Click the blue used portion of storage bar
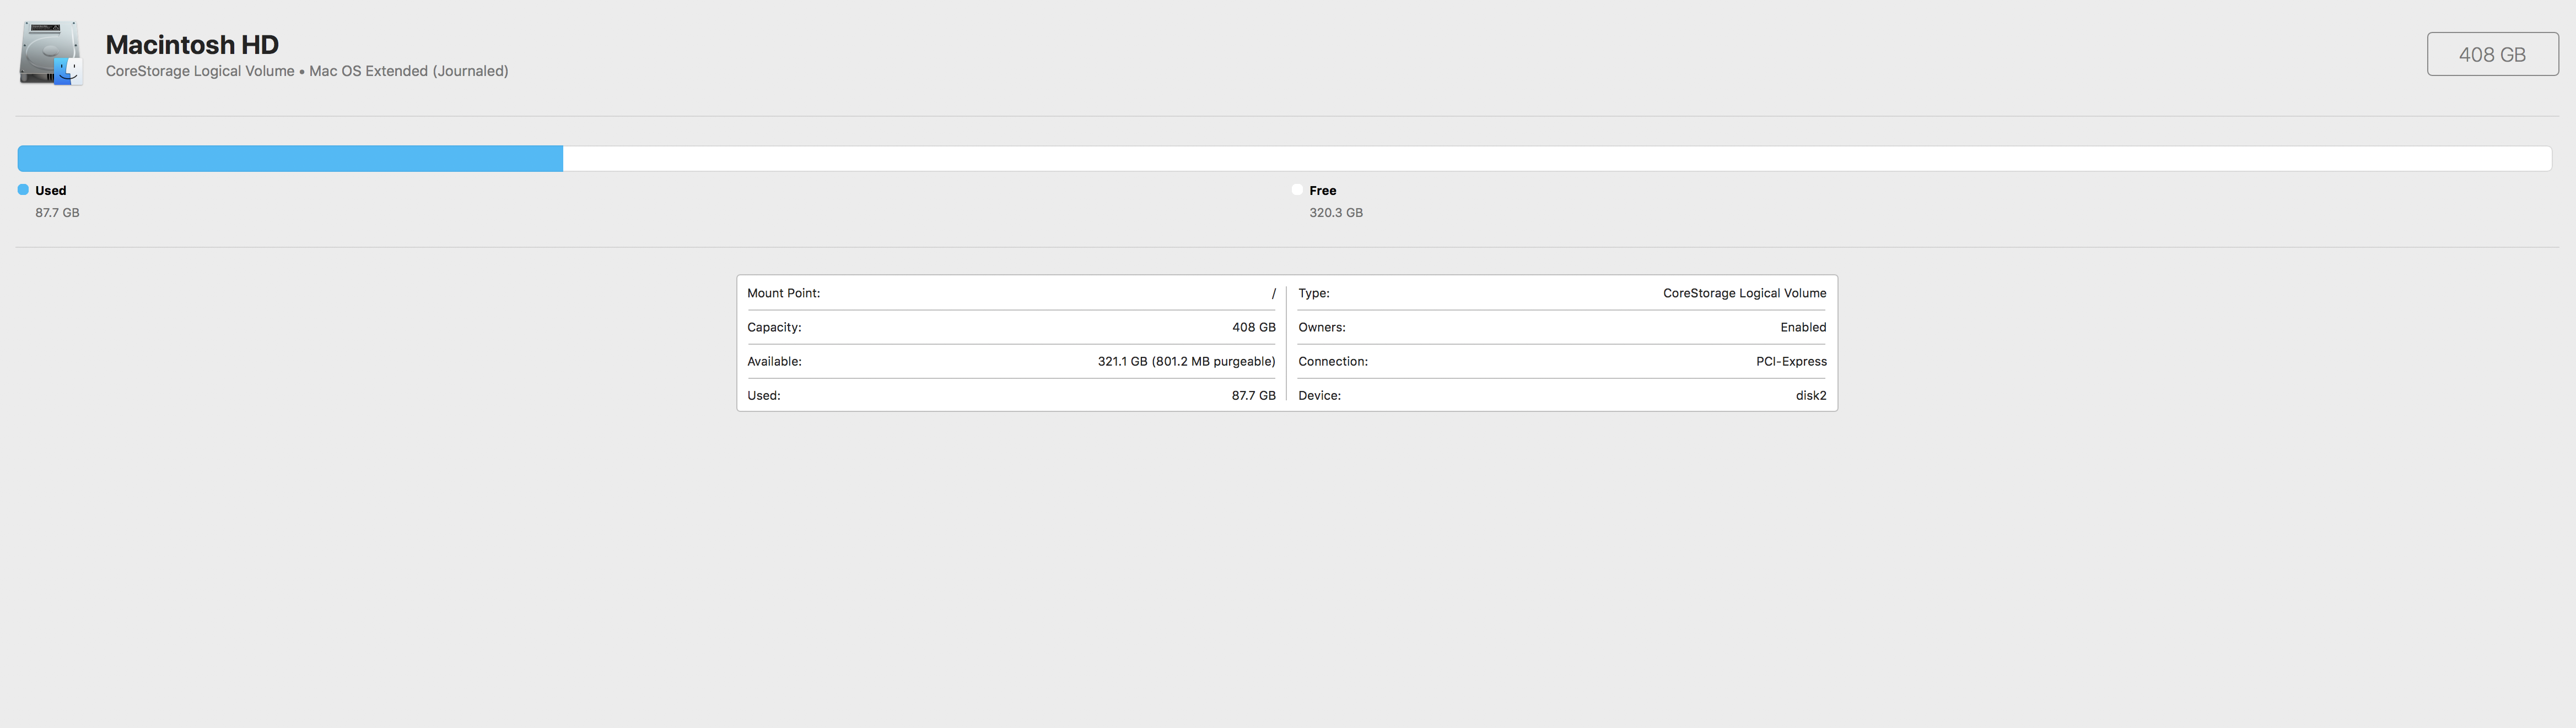 pos(290,159)
